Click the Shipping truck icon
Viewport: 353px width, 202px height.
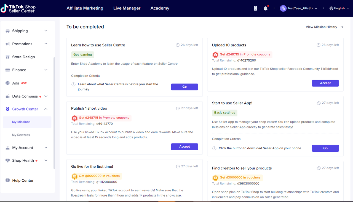coord(8,31)
